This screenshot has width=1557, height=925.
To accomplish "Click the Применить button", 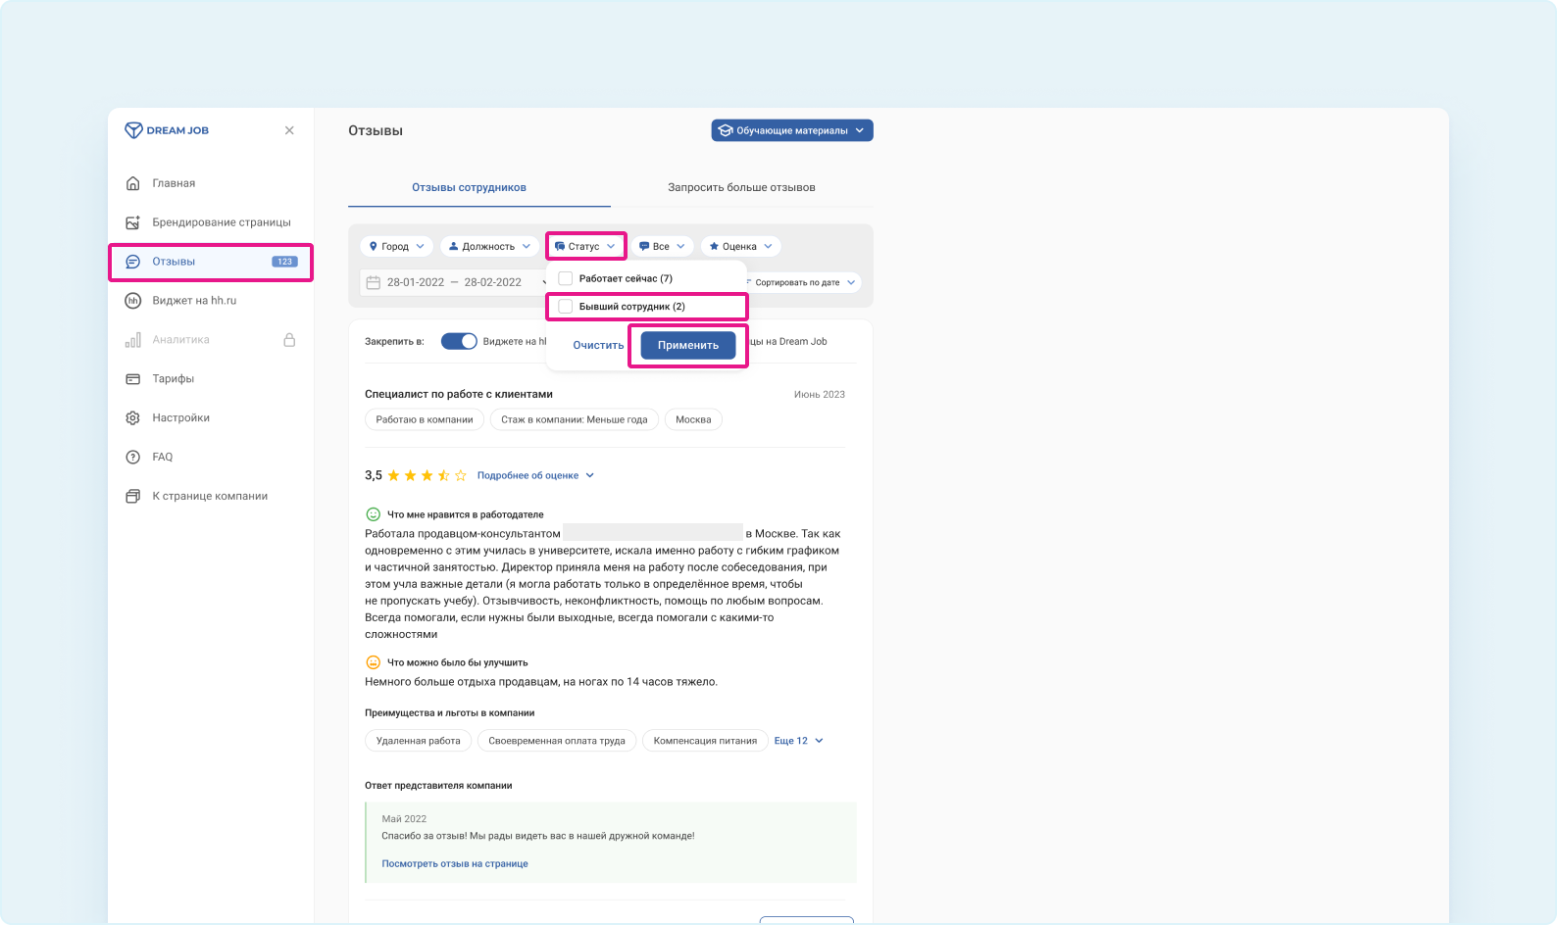I will coord(688,345).
